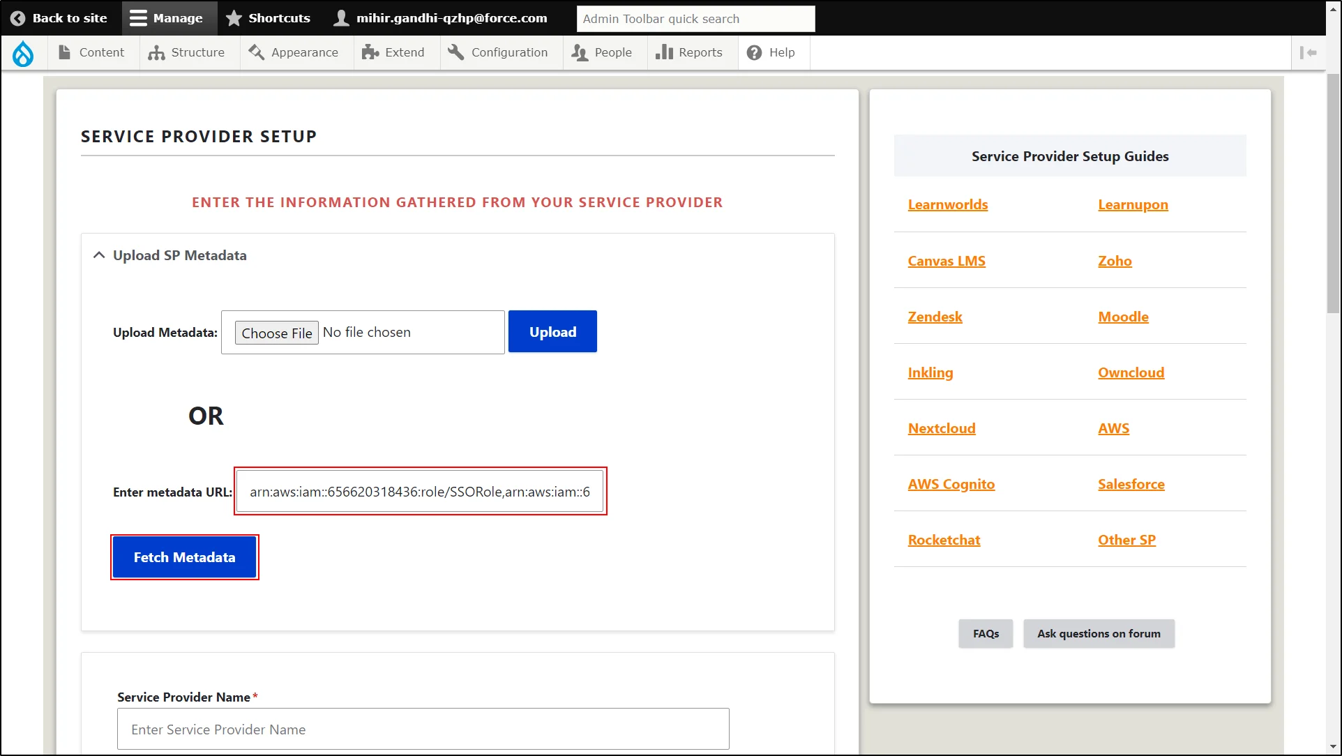This screenshot has width=1342, height=756.
Task: Collapse the Upload SP Metadata section
Action: [x=98, y=255]
